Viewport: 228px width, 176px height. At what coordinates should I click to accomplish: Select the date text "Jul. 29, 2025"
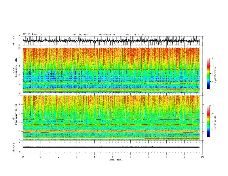pyautogui.click(x=80, y=35)
